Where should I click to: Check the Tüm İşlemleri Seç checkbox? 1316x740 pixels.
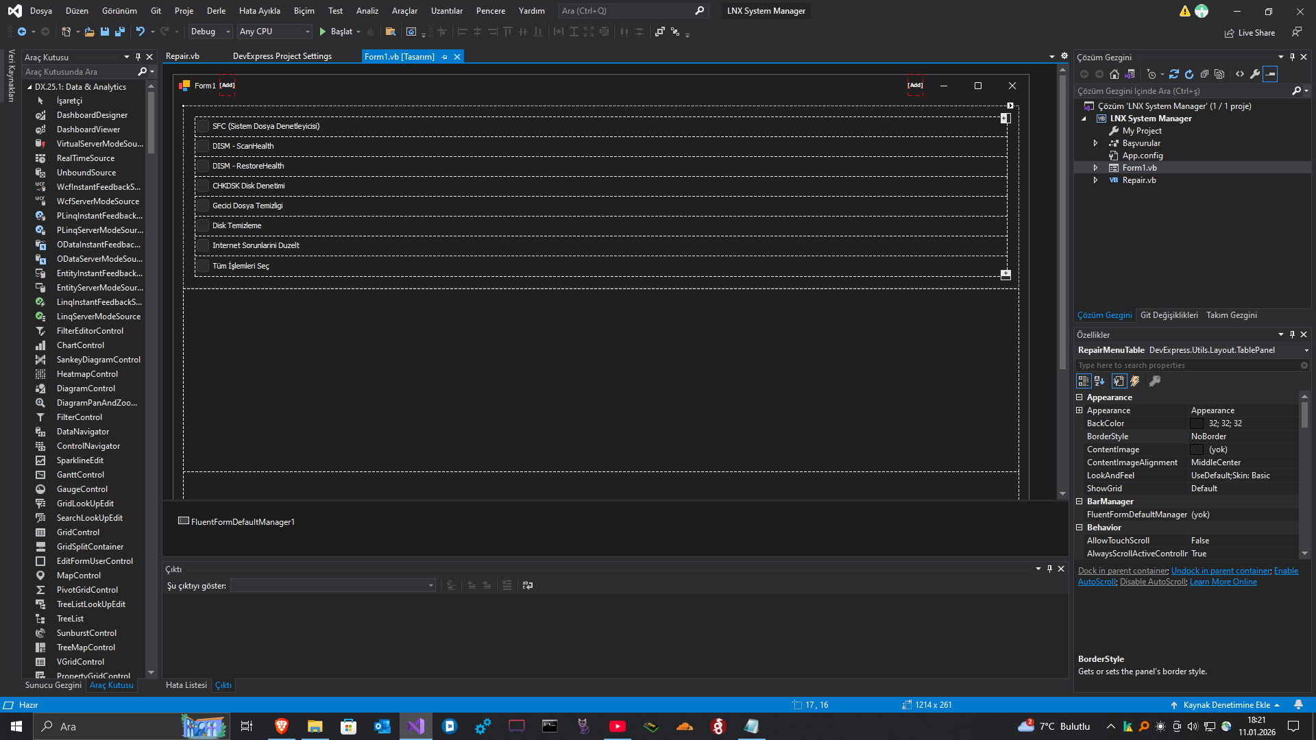[203, 266]
